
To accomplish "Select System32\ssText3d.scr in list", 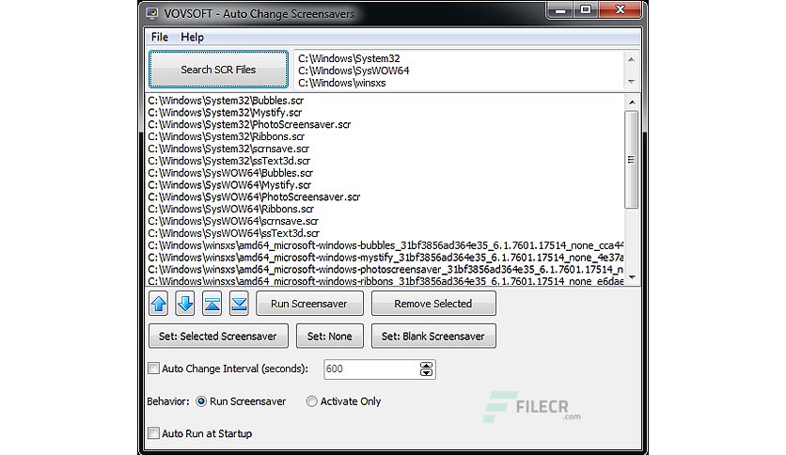I will click(228, 161).
